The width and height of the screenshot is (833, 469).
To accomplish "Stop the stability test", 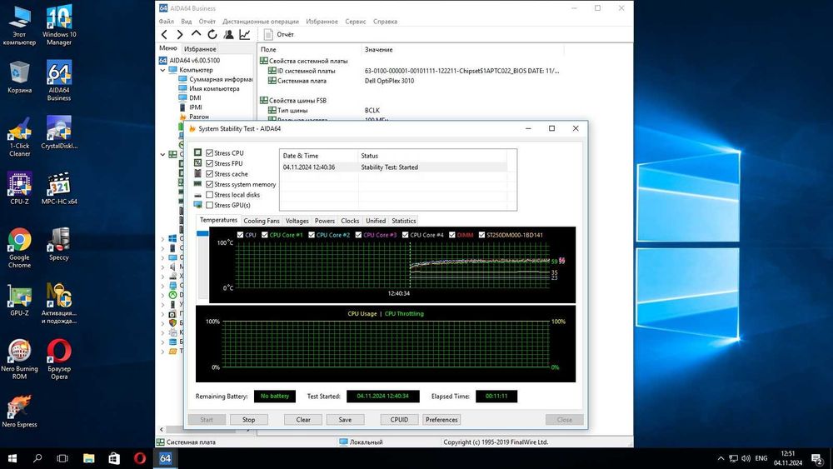I will pyautogui.click(x=248, y=420).
